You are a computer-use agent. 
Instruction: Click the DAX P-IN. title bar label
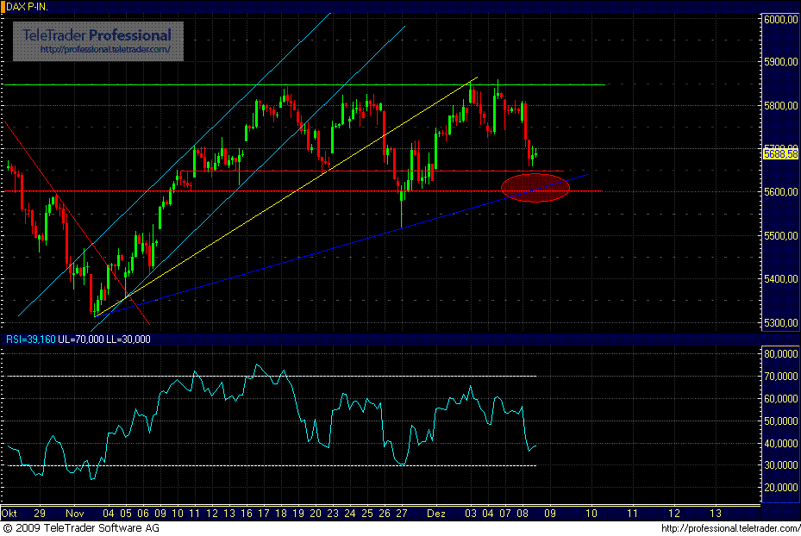[x=28, y=4]
